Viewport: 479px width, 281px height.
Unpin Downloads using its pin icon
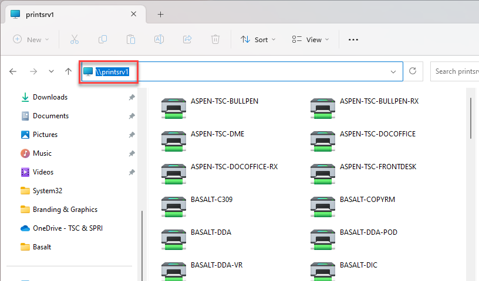131,97
